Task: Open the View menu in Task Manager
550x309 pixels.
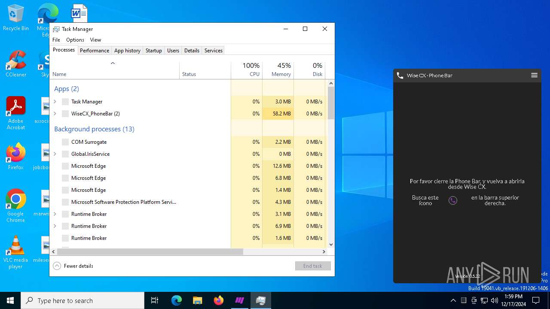Action: (95, 39)
